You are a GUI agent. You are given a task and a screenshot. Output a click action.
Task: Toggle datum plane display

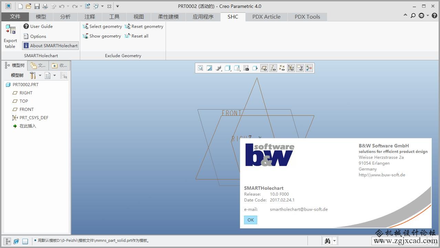[264, 68]
